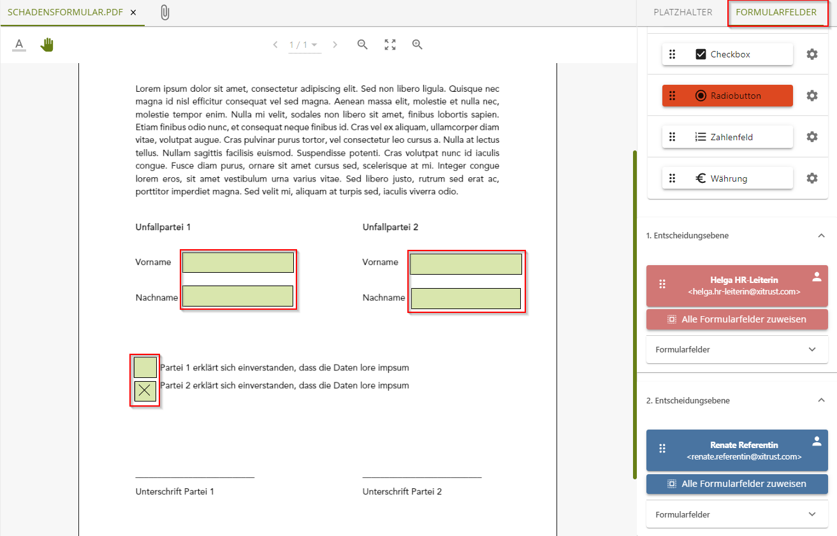837x536 pixels.
Task: Click the Vorname input field of Unfallpartei 1
Action: (238, 261)
